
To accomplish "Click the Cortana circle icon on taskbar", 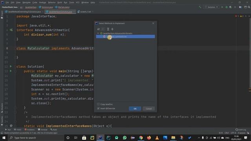I will coord(68,138).
